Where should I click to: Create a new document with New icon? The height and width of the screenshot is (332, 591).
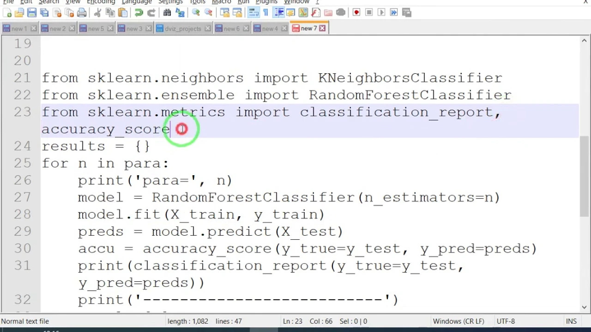(x=7, y=12)
